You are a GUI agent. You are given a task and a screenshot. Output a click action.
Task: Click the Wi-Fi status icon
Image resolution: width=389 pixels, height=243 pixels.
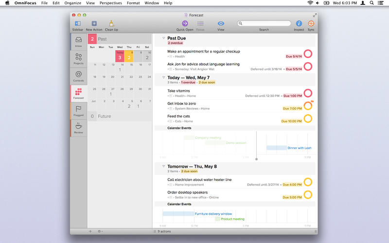(310, 3)
